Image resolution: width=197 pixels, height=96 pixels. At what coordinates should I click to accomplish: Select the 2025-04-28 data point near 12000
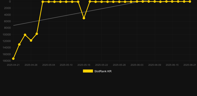(31, 40)
